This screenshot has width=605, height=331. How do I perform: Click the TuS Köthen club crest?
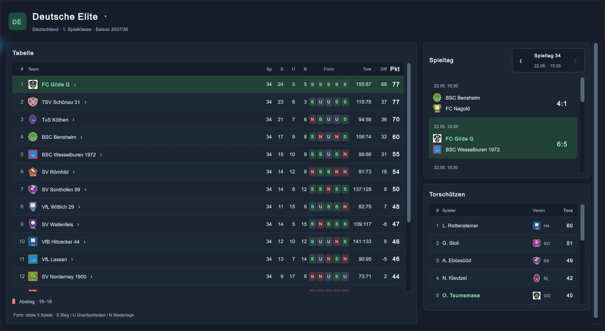click(x=33, y=119)
